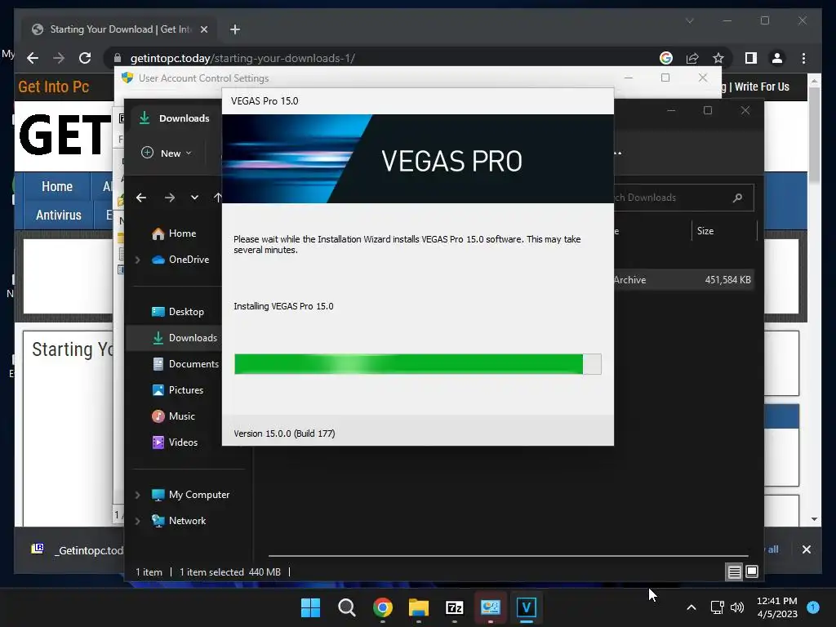Show hidden system tray icons
This screenshot has width=836, height=627.
click(691, 607)
